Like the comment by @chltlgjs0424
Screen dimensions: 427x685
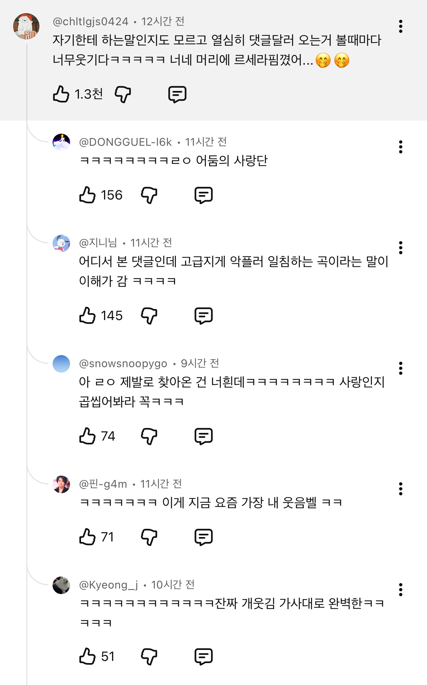(x=61, y=94)
